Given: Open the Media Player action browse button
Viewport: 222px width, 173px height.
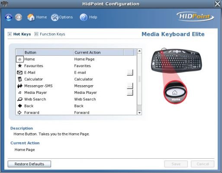Looking at the screenshot, I should pos(130,93).
